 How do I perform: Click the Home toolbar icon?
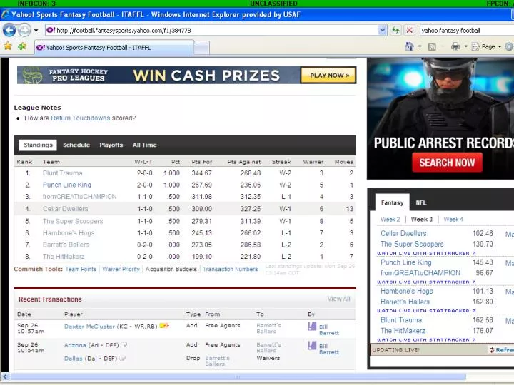point(410,46)
